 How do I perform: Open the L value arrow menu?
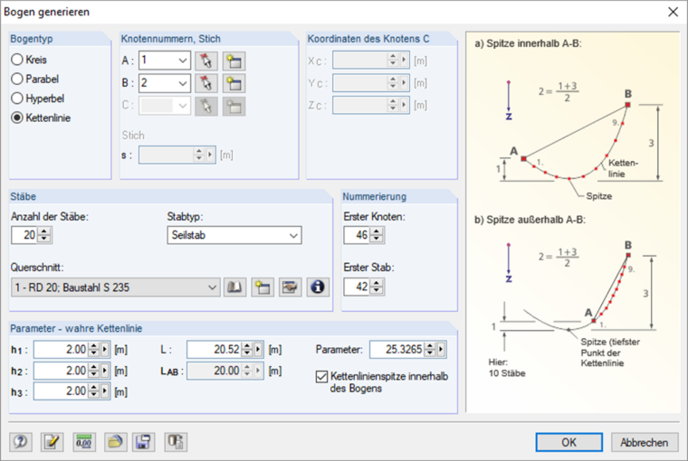(x=258, y=350)
